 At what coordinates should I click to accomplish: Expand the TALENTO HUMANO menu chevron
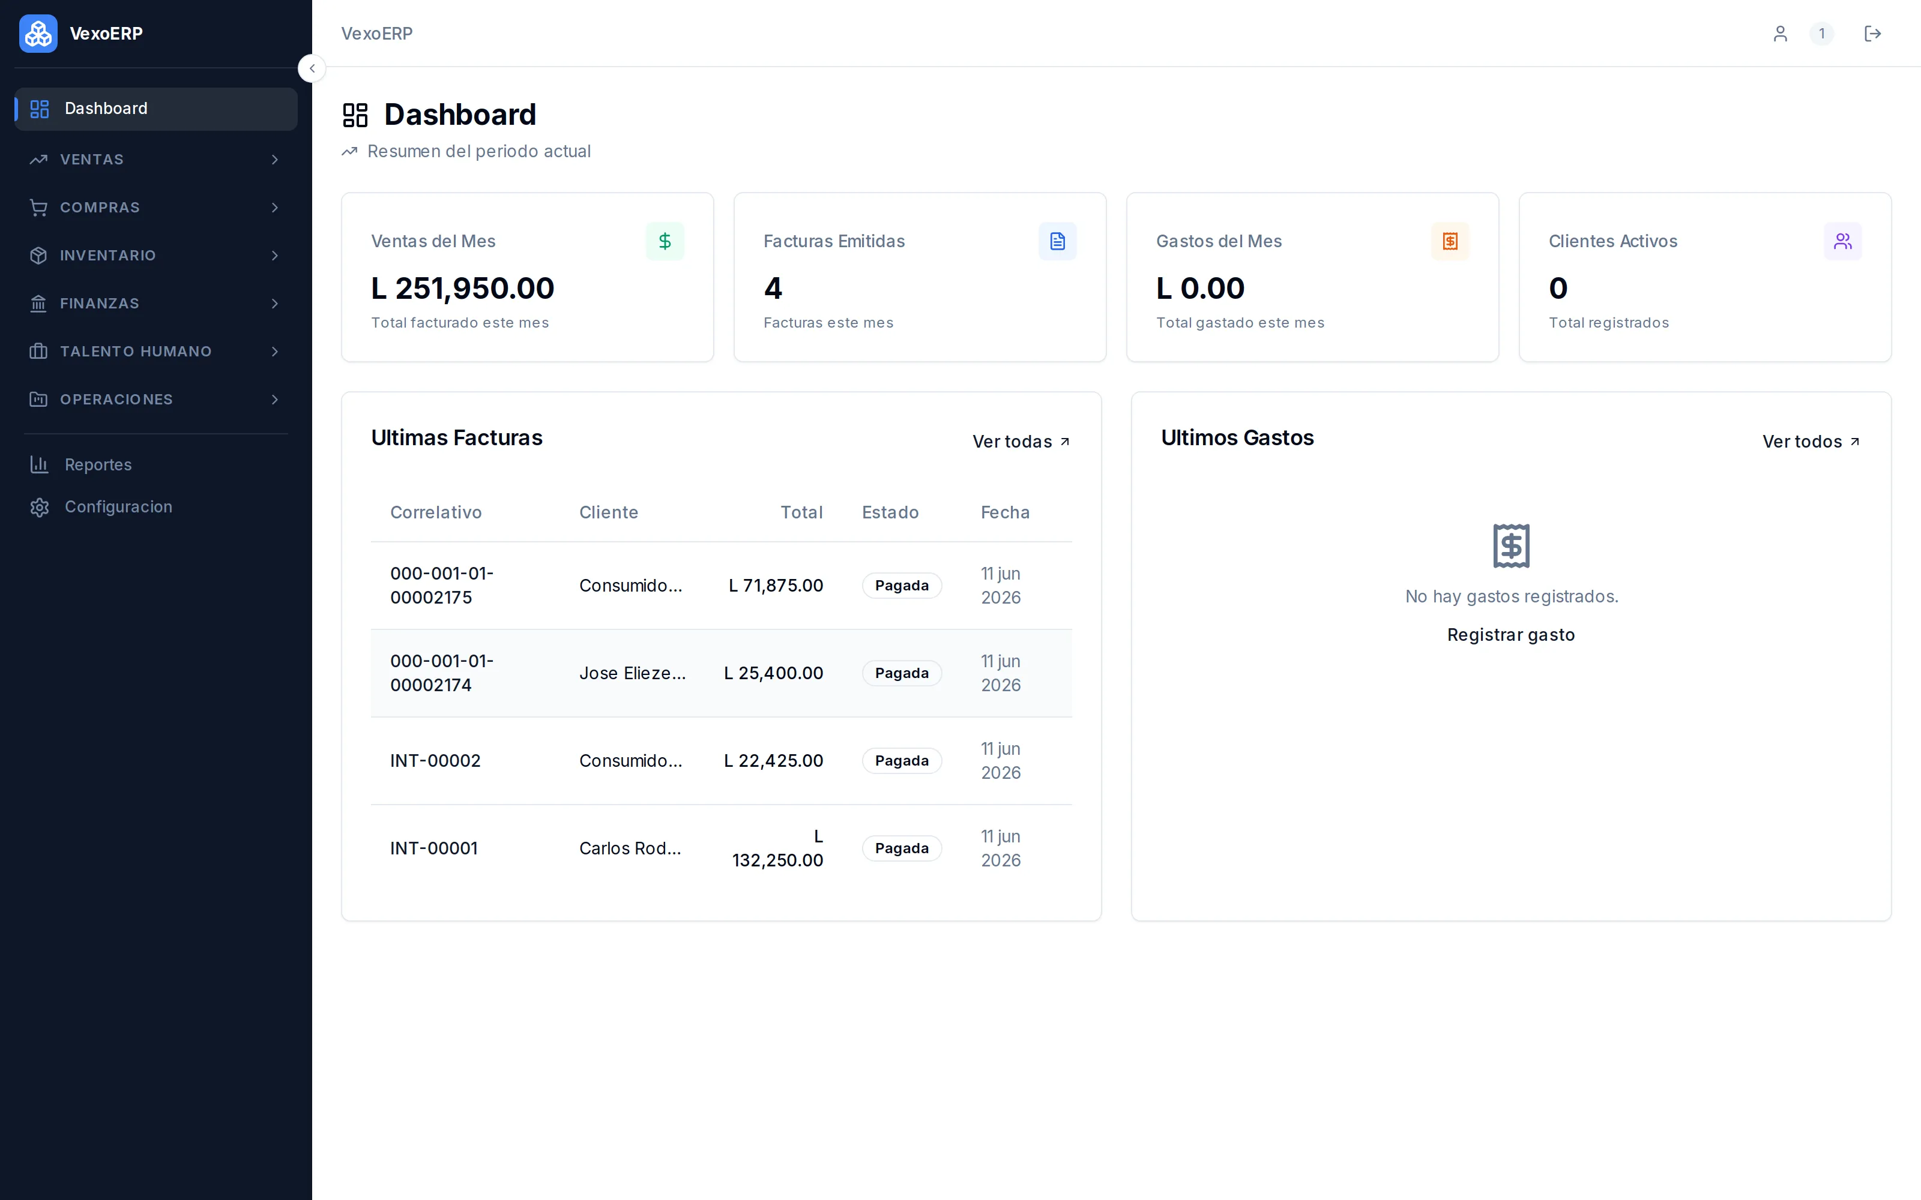(x=275, y=352)
